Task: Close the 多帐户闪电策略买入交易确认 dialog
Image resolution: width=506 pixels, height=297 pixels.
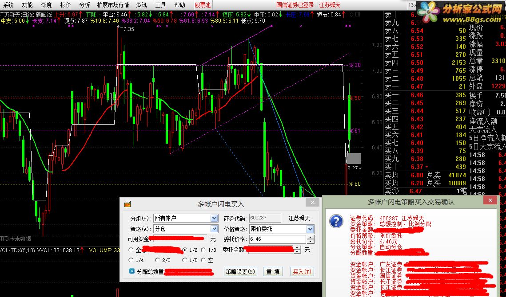Action: (x=490, y=200)
